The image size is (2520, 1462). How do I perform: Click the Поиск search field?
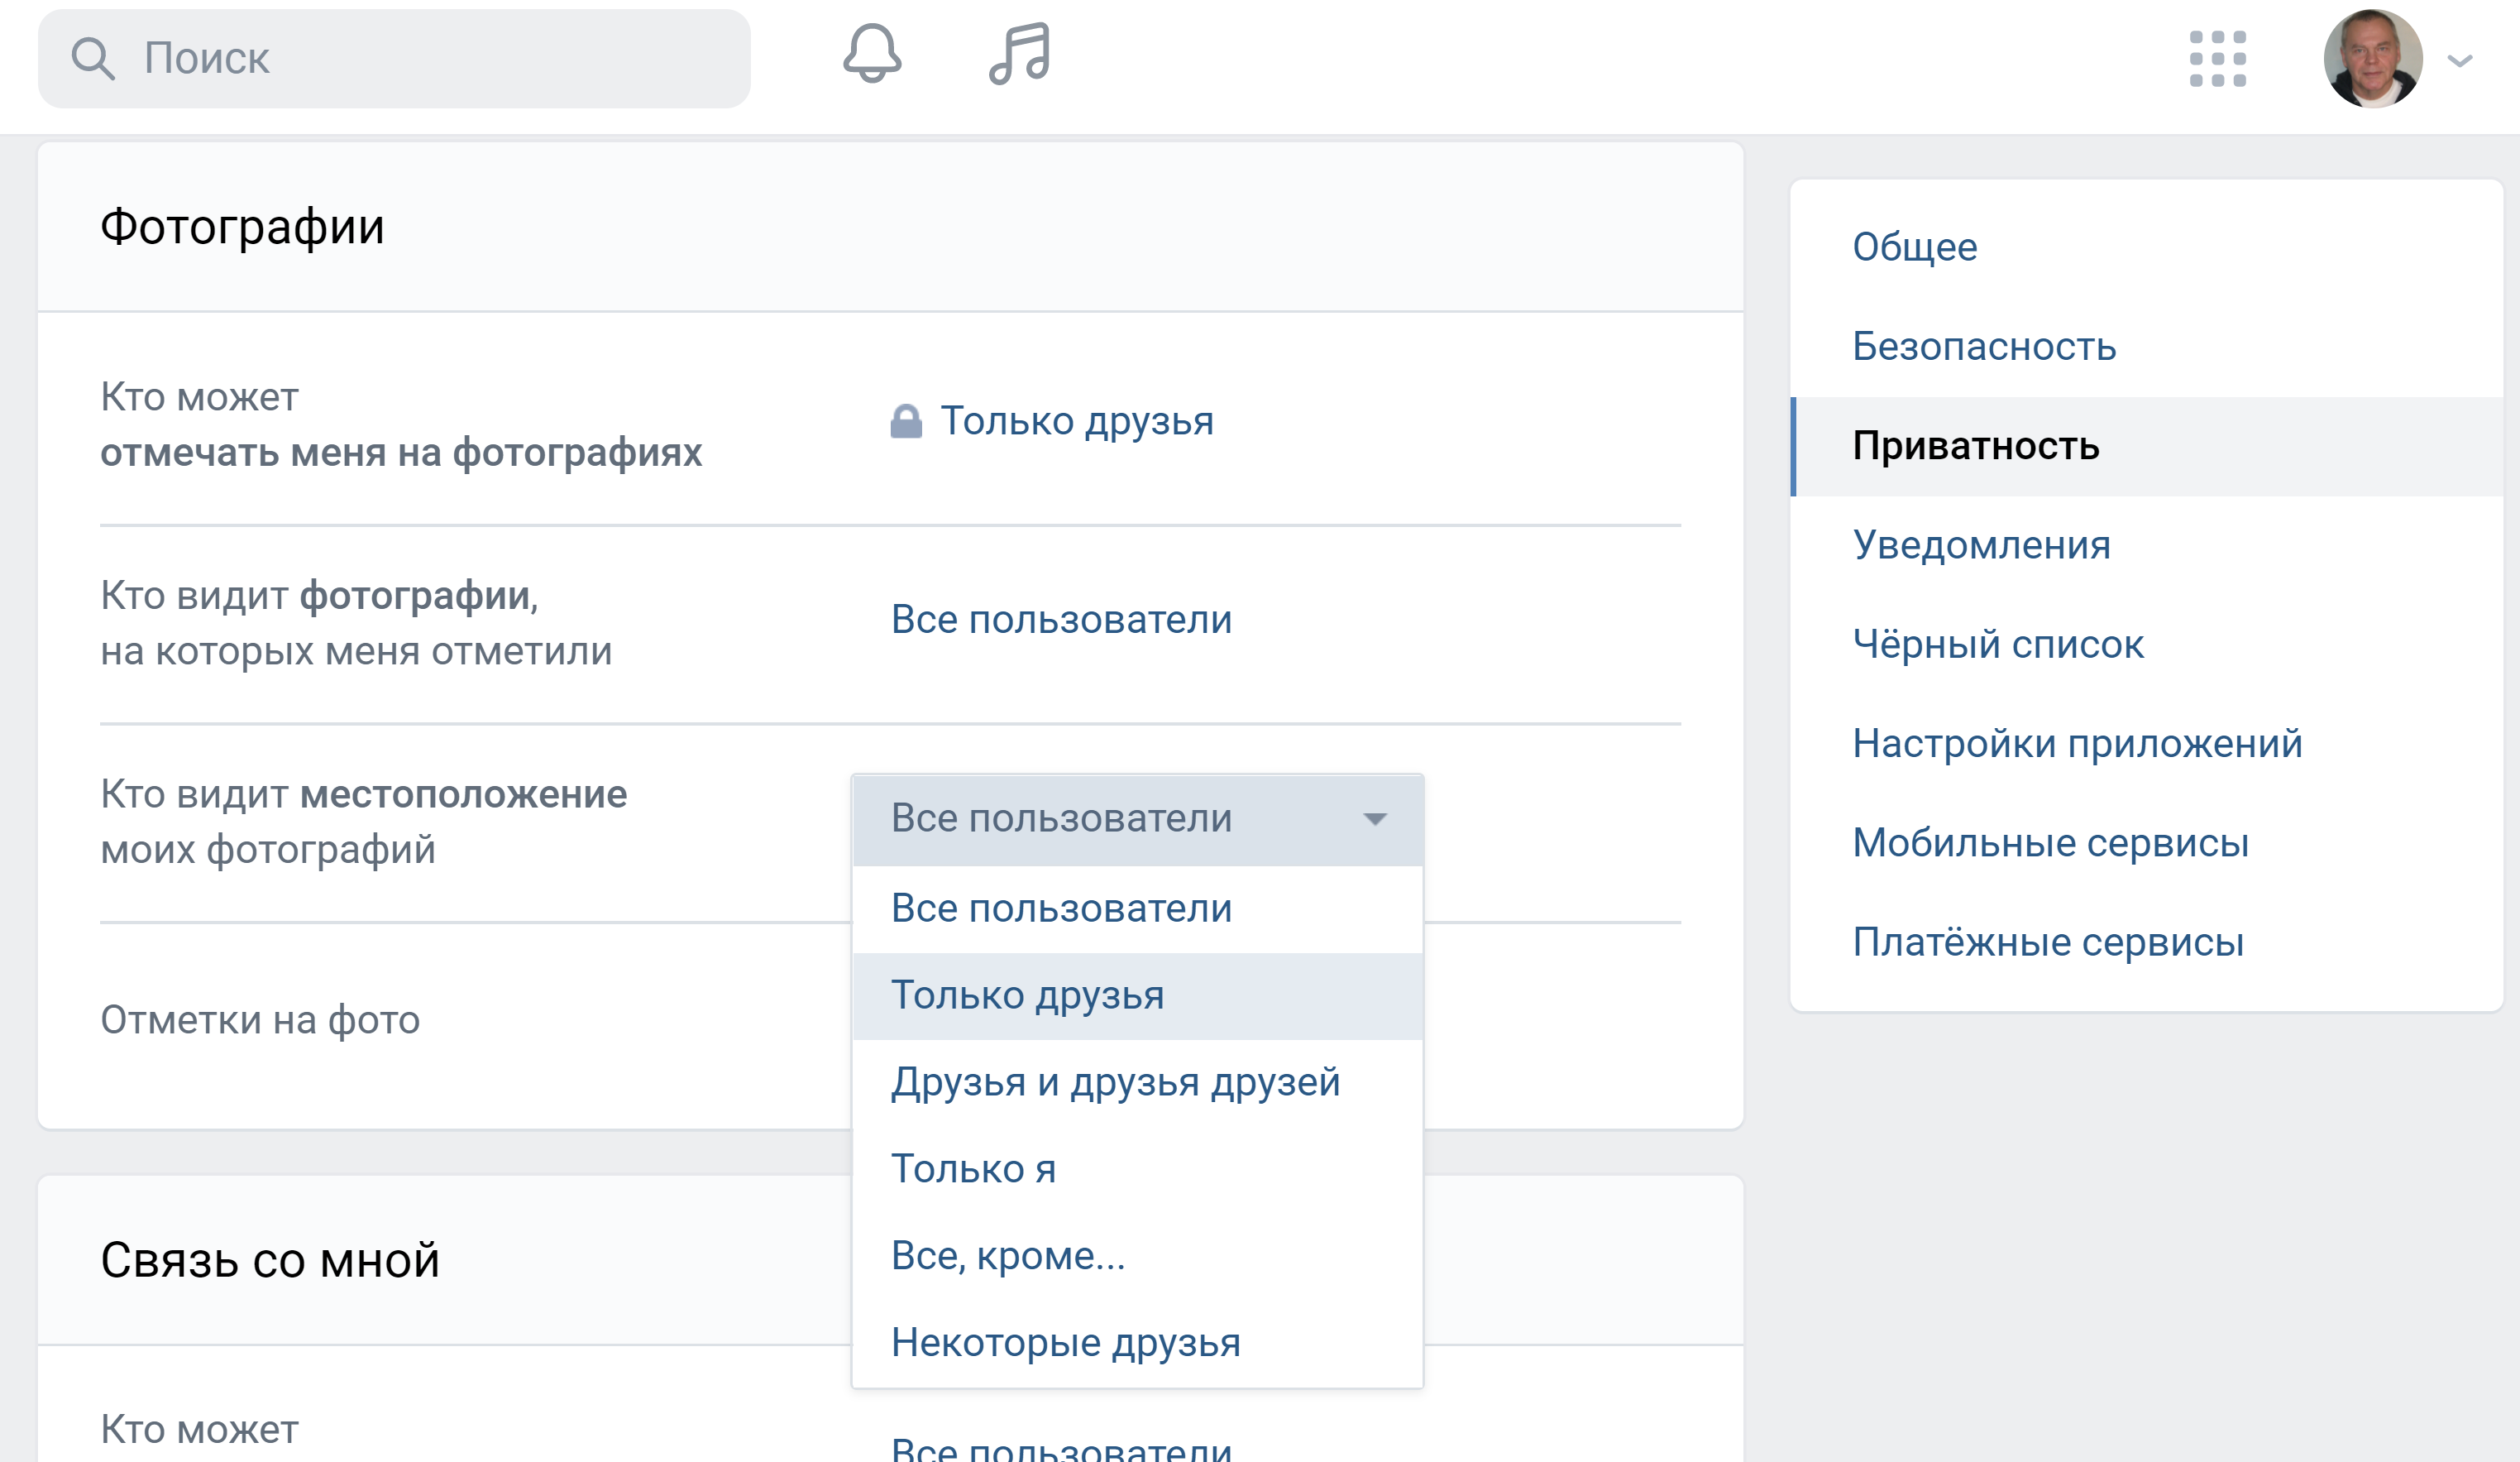(394, 59)
